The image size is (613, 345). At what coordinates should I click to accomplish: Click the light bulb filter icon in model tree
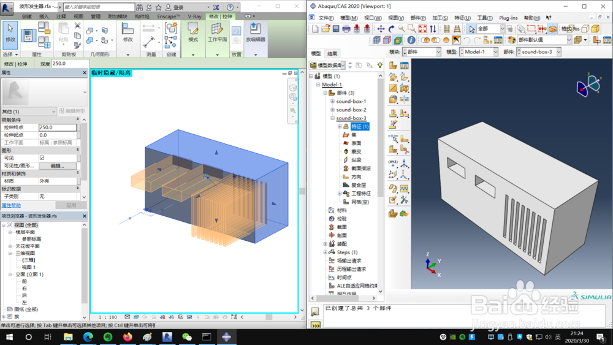pos(379,65)
